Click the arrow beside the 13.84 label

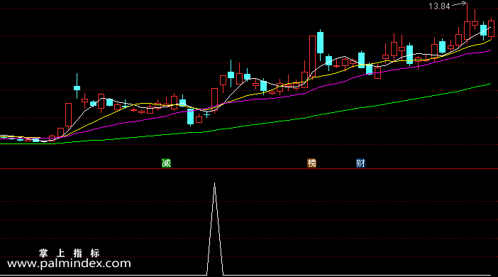coord(459,4)
